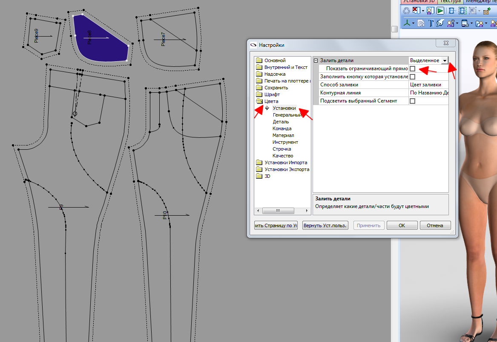The image size is (497, 342).
Task: Select 'Материал' in the settings tree
Action: coord(283,135)
